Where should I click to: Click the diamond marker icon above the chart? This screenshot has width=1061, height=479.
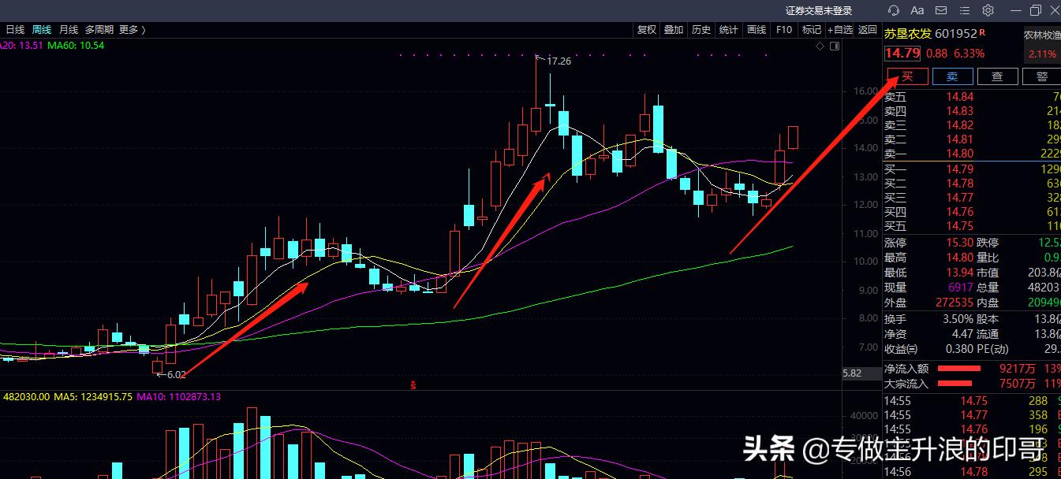click(x=820, y=46)
